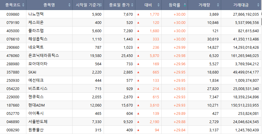Viewport: 262px width, 134px height.
Task: Select stock name 모아데이타
Action: point(38,64)
